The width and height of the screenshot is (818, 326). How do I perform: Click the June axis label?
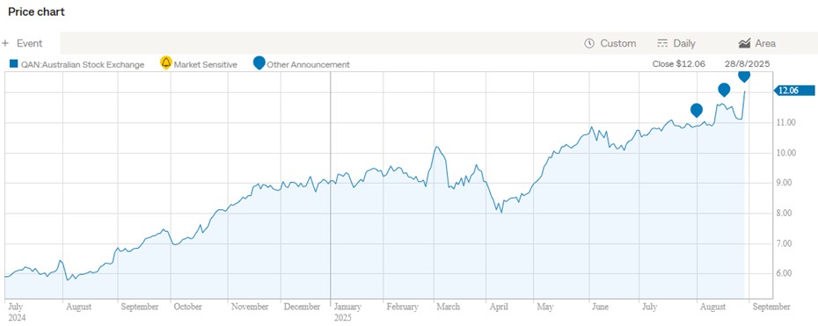600,307
